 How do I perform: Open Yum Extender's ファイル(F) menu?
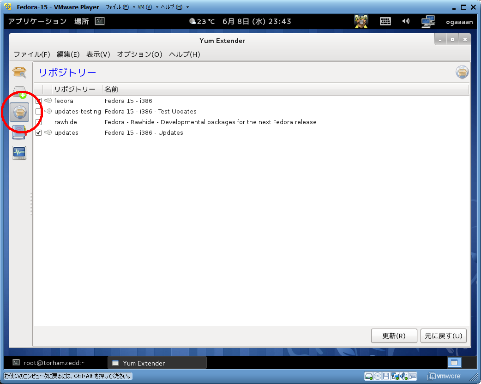pyautogui.click(x=32, y=54)
